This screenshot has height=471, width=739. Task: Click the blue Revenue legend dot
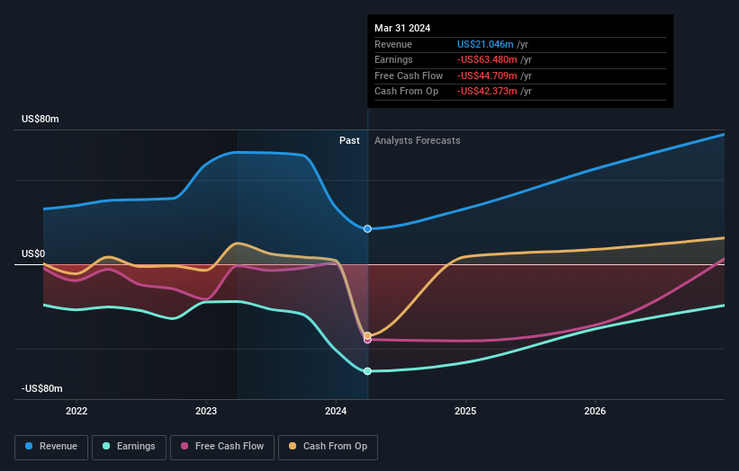point(29,446)
